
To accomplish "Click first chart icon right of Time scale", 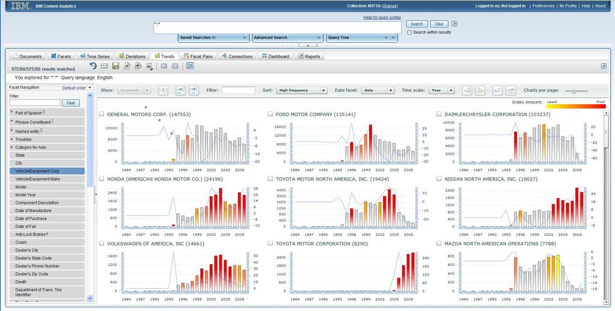I will point(467,90).
